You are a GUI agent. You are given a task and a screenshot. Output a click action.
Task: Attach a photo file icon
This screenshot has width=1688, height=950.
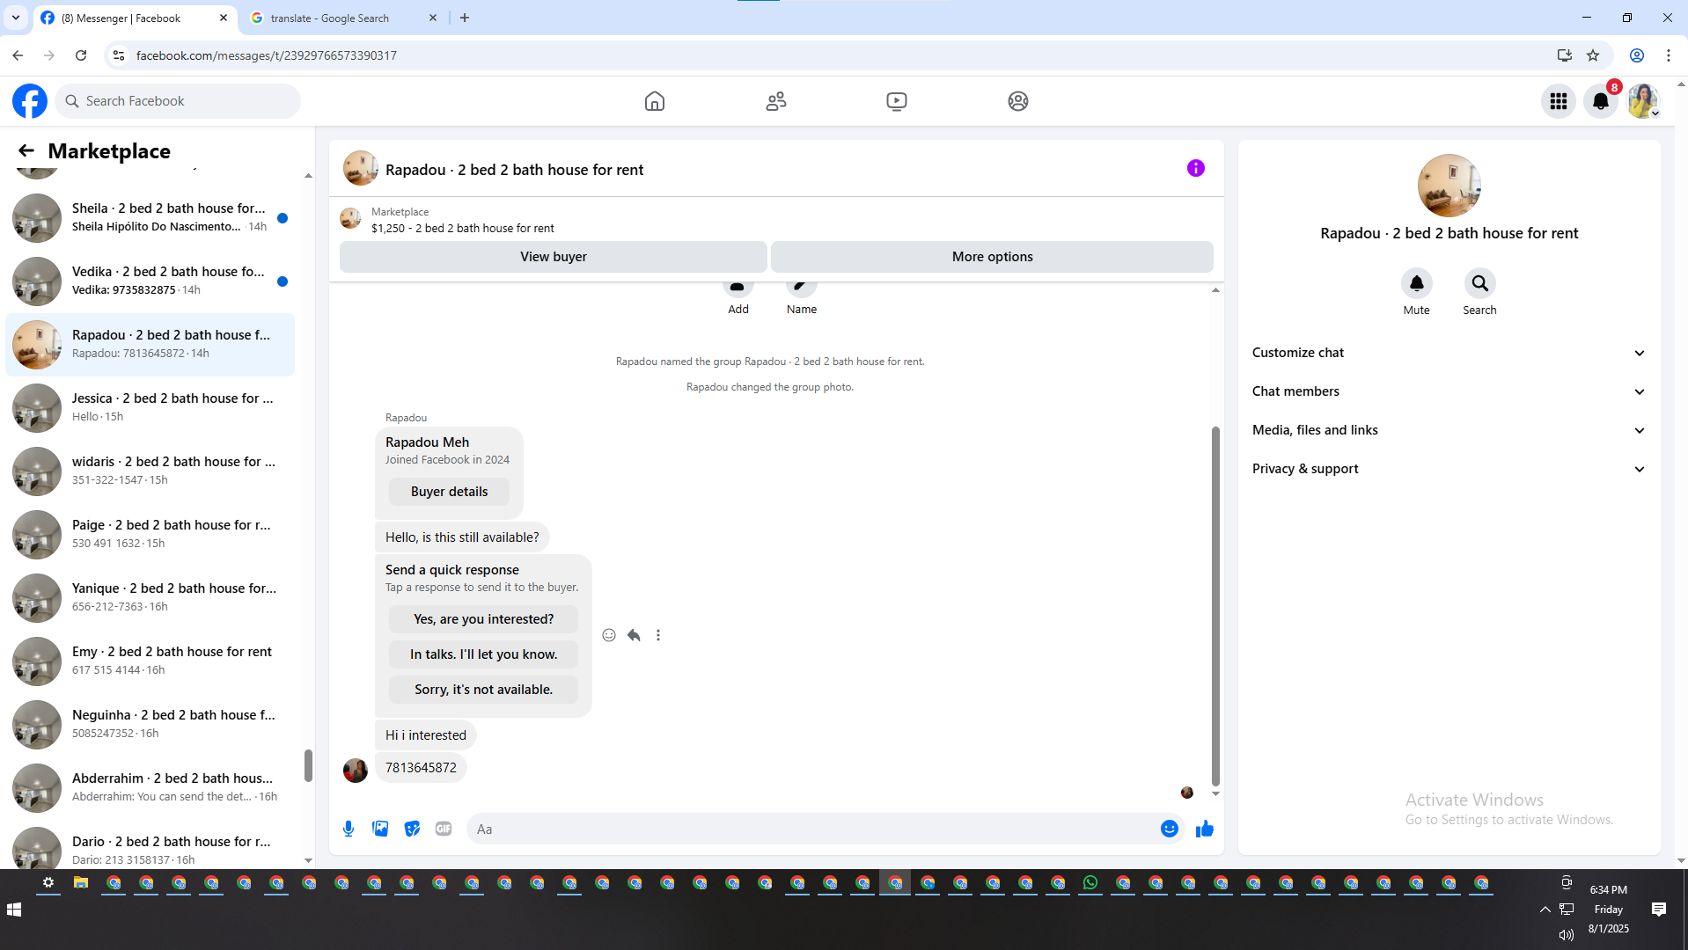(x=380, y=829)
